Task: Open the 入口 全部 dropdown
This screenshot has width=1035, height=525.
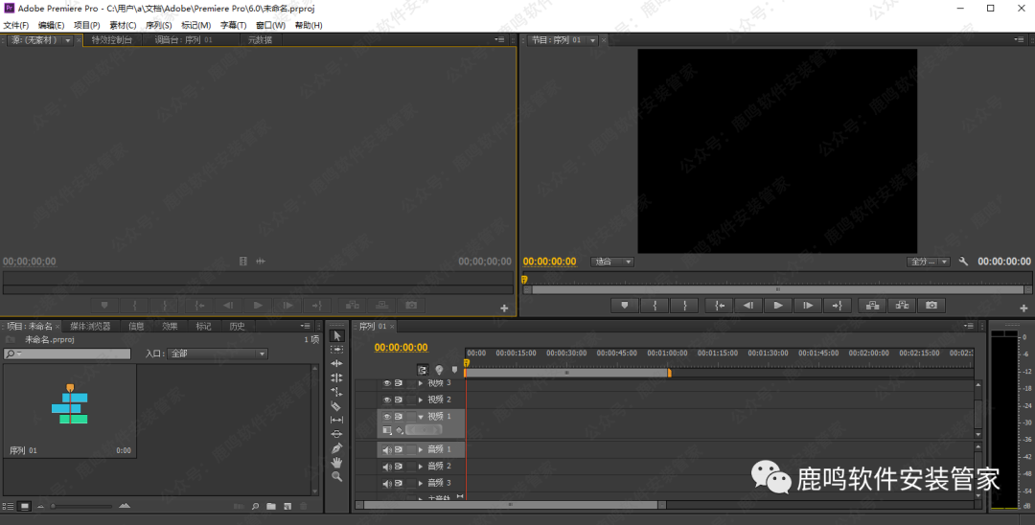Action: [x=218, y=354]
